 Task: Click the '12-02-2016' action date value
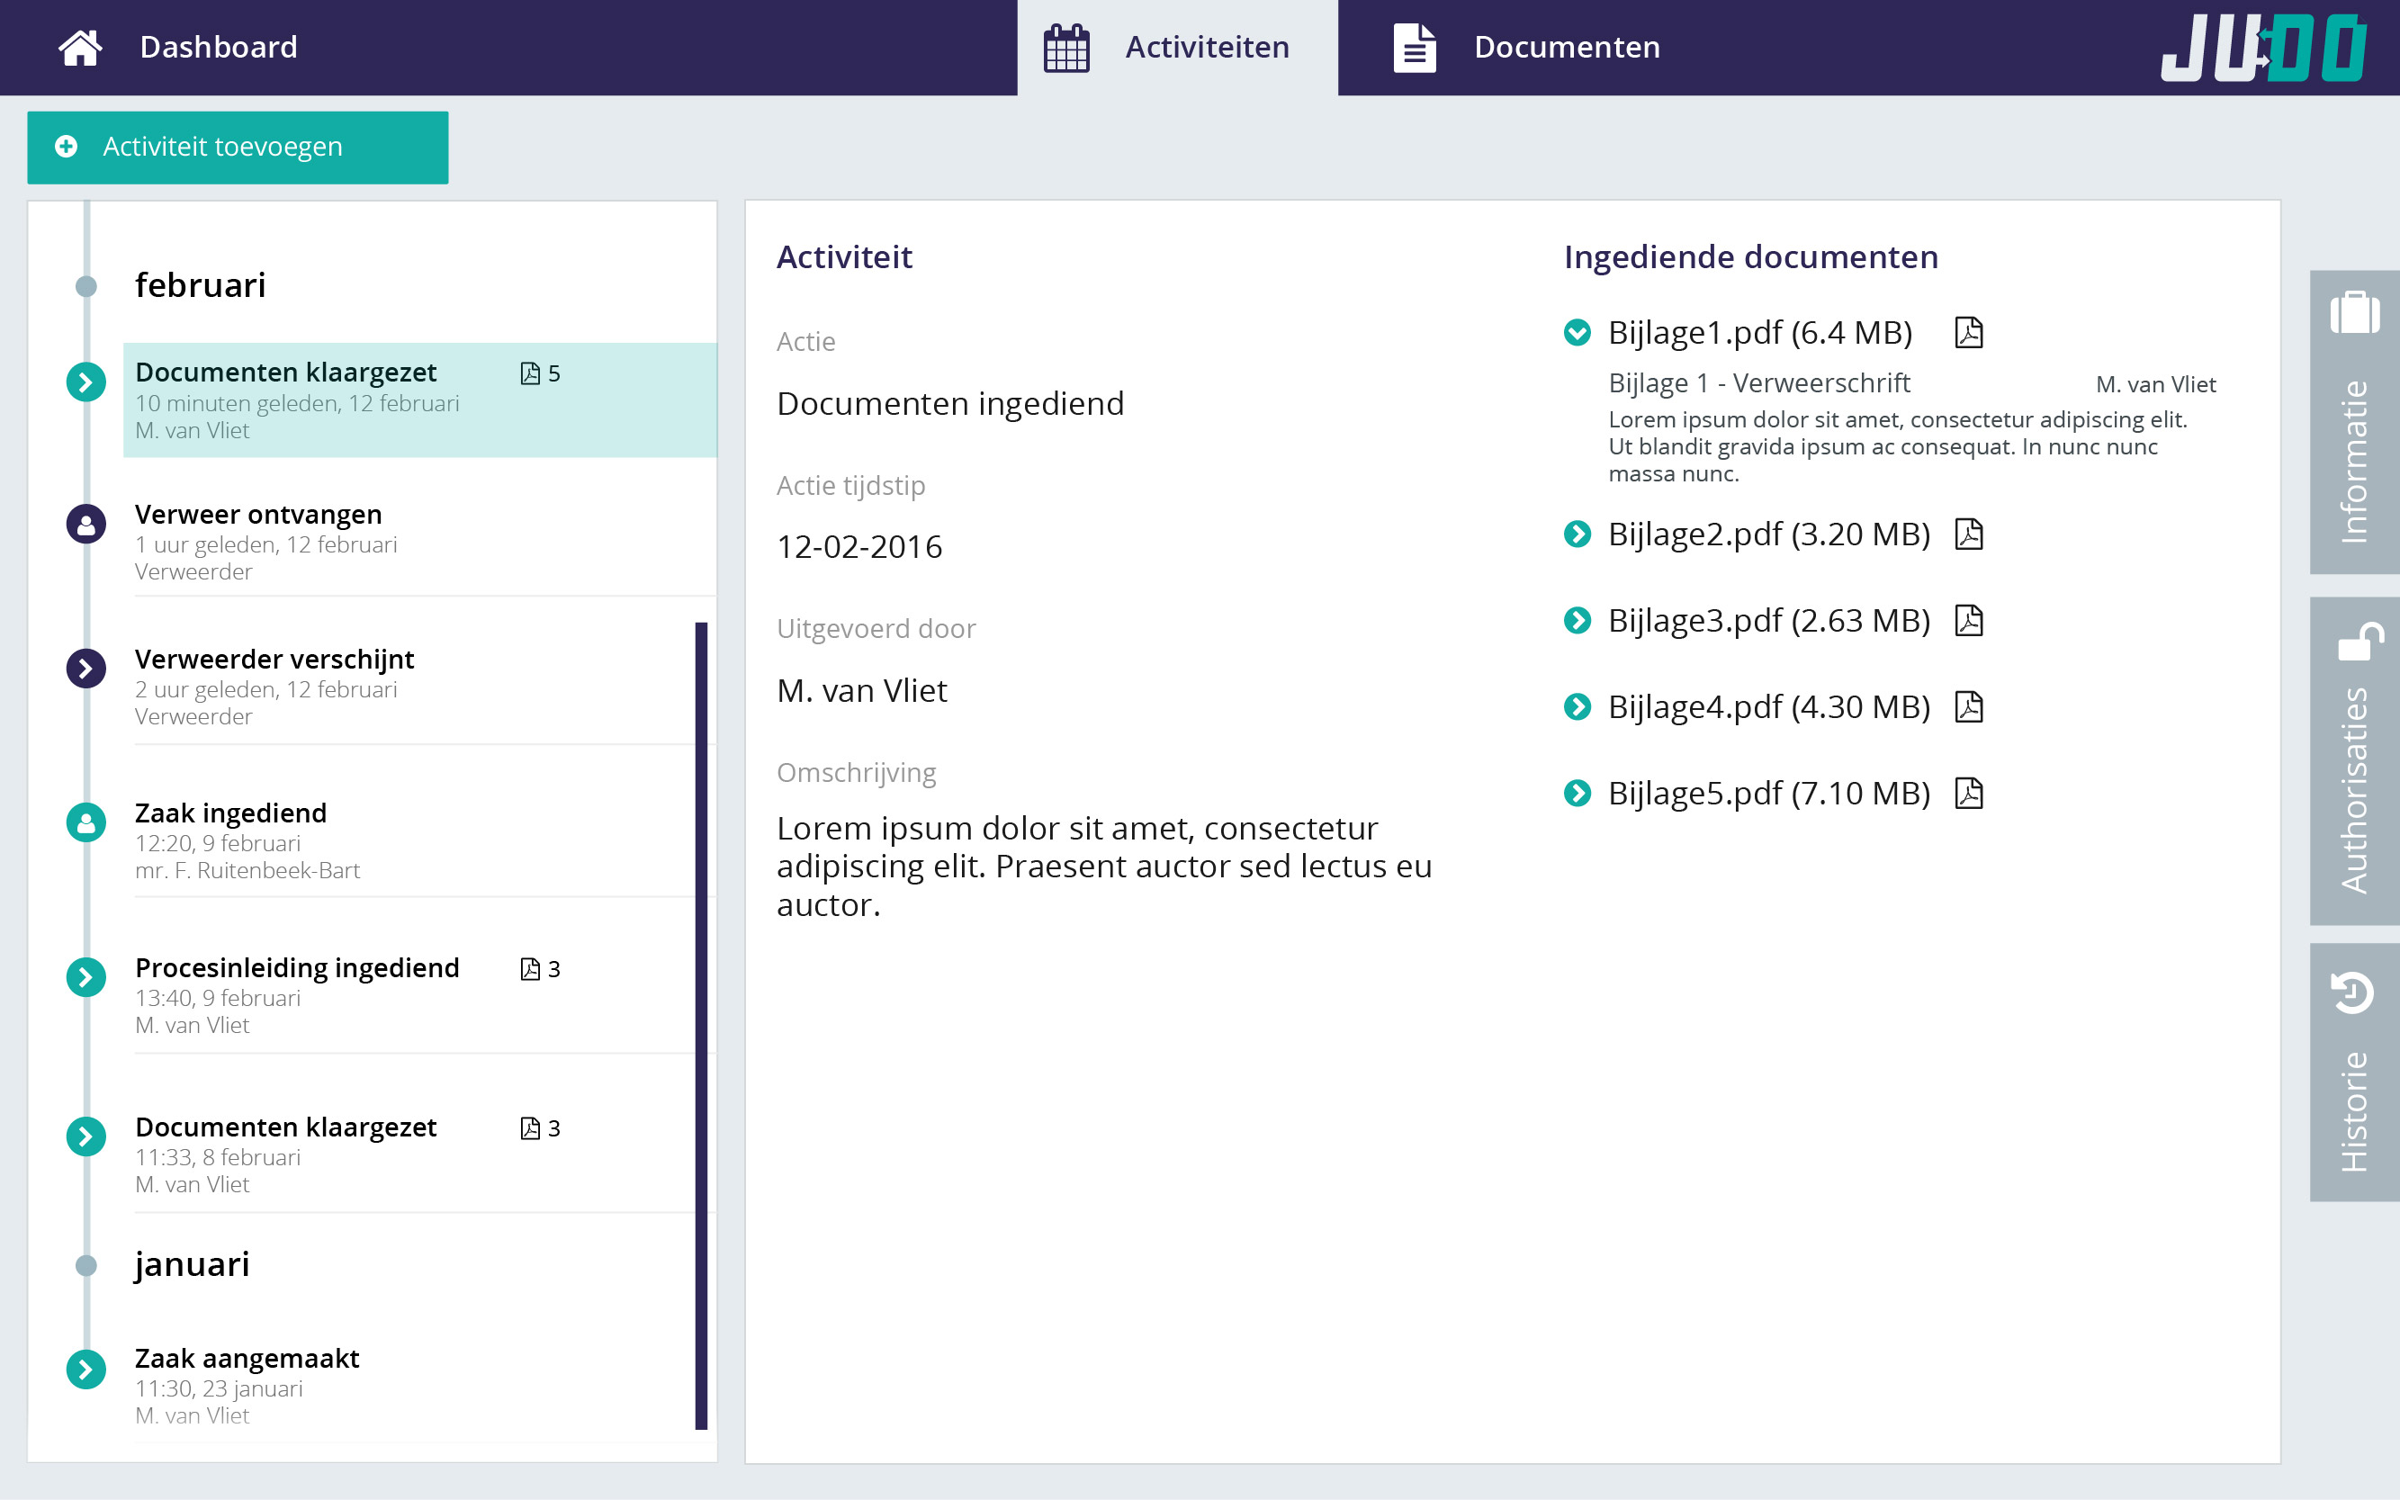pos(859,548)
